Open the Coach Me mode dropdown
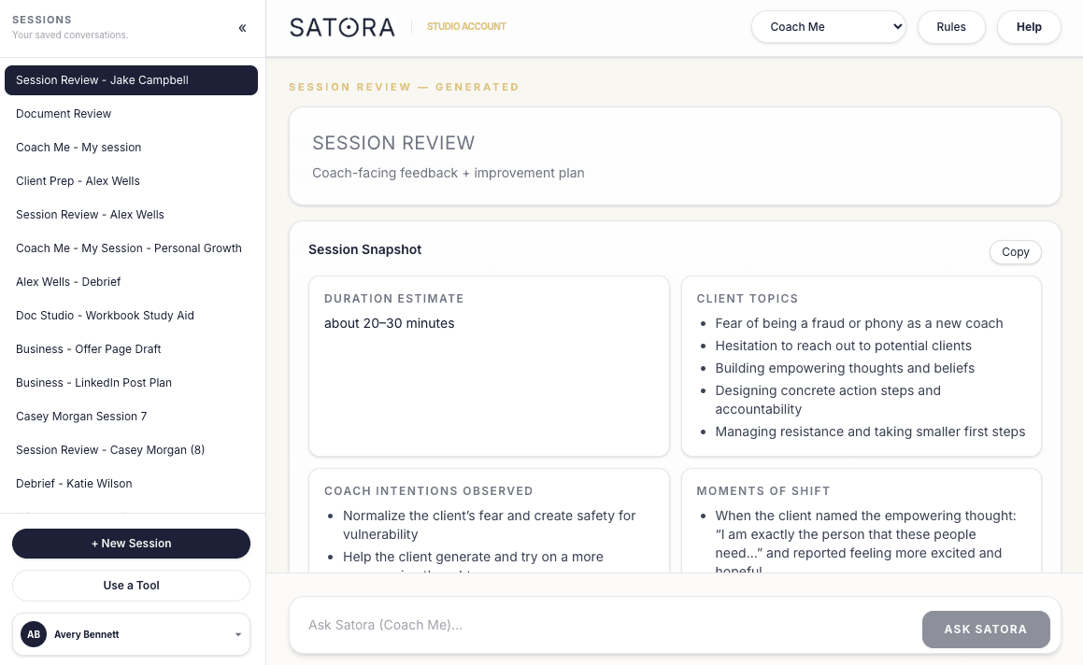Image resolution: width=1083 pixels, height=665 pixels. [828, 26]
